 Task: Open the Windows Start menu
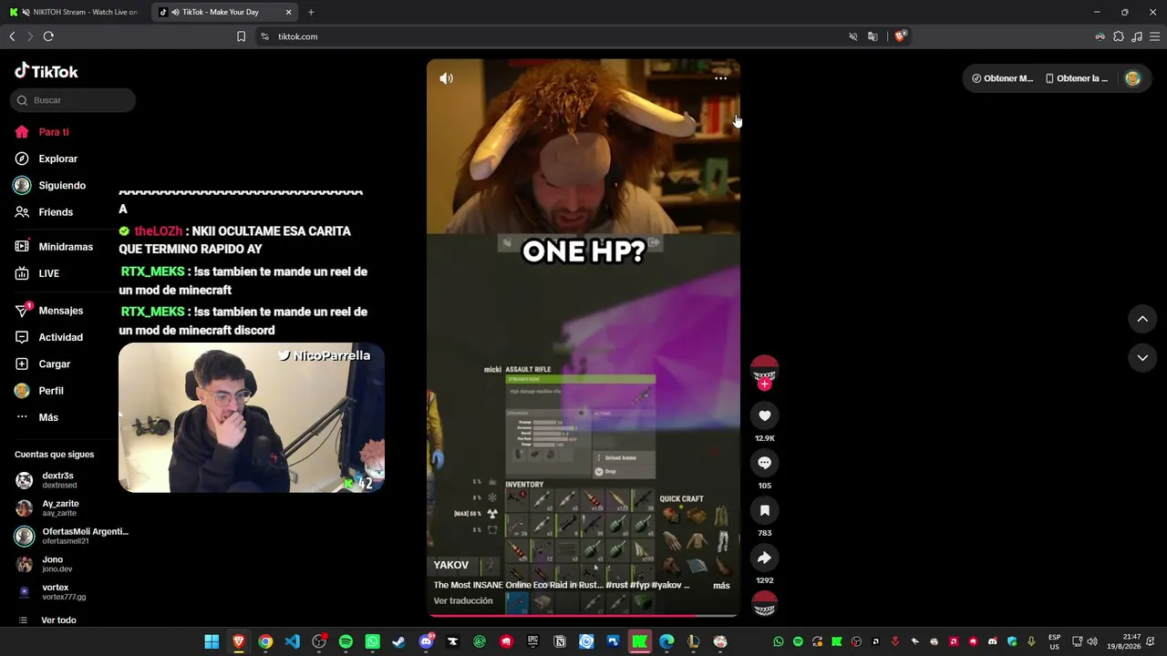click(x=212, y=642)
